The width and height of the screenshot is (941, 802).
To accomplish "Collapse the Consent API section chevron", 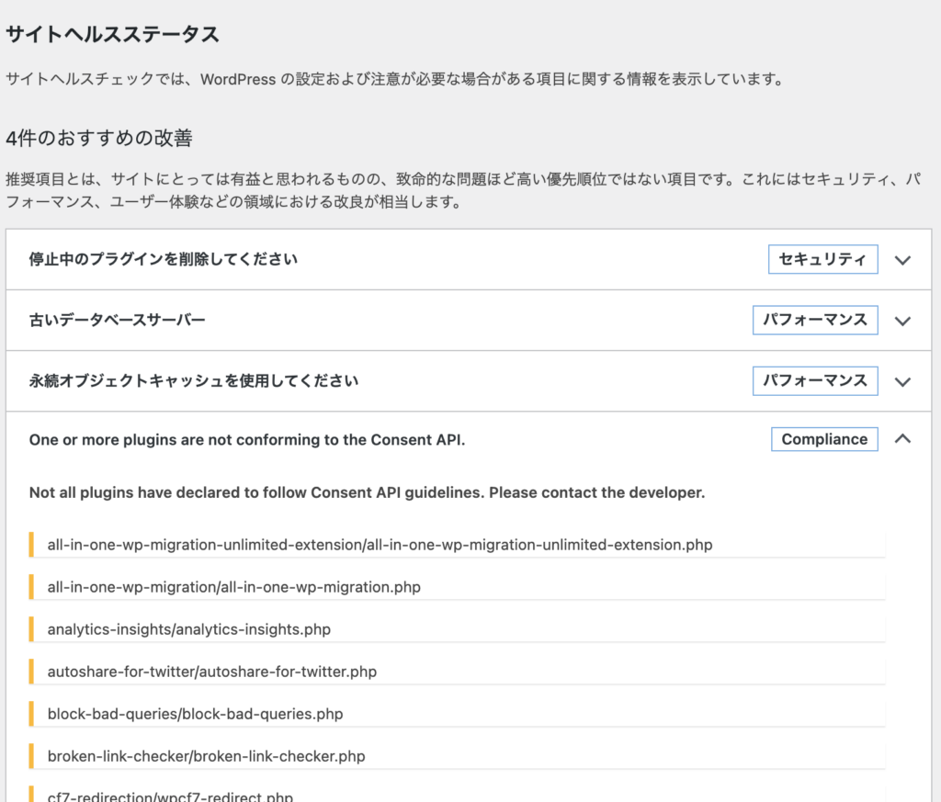I will point(902,439).
